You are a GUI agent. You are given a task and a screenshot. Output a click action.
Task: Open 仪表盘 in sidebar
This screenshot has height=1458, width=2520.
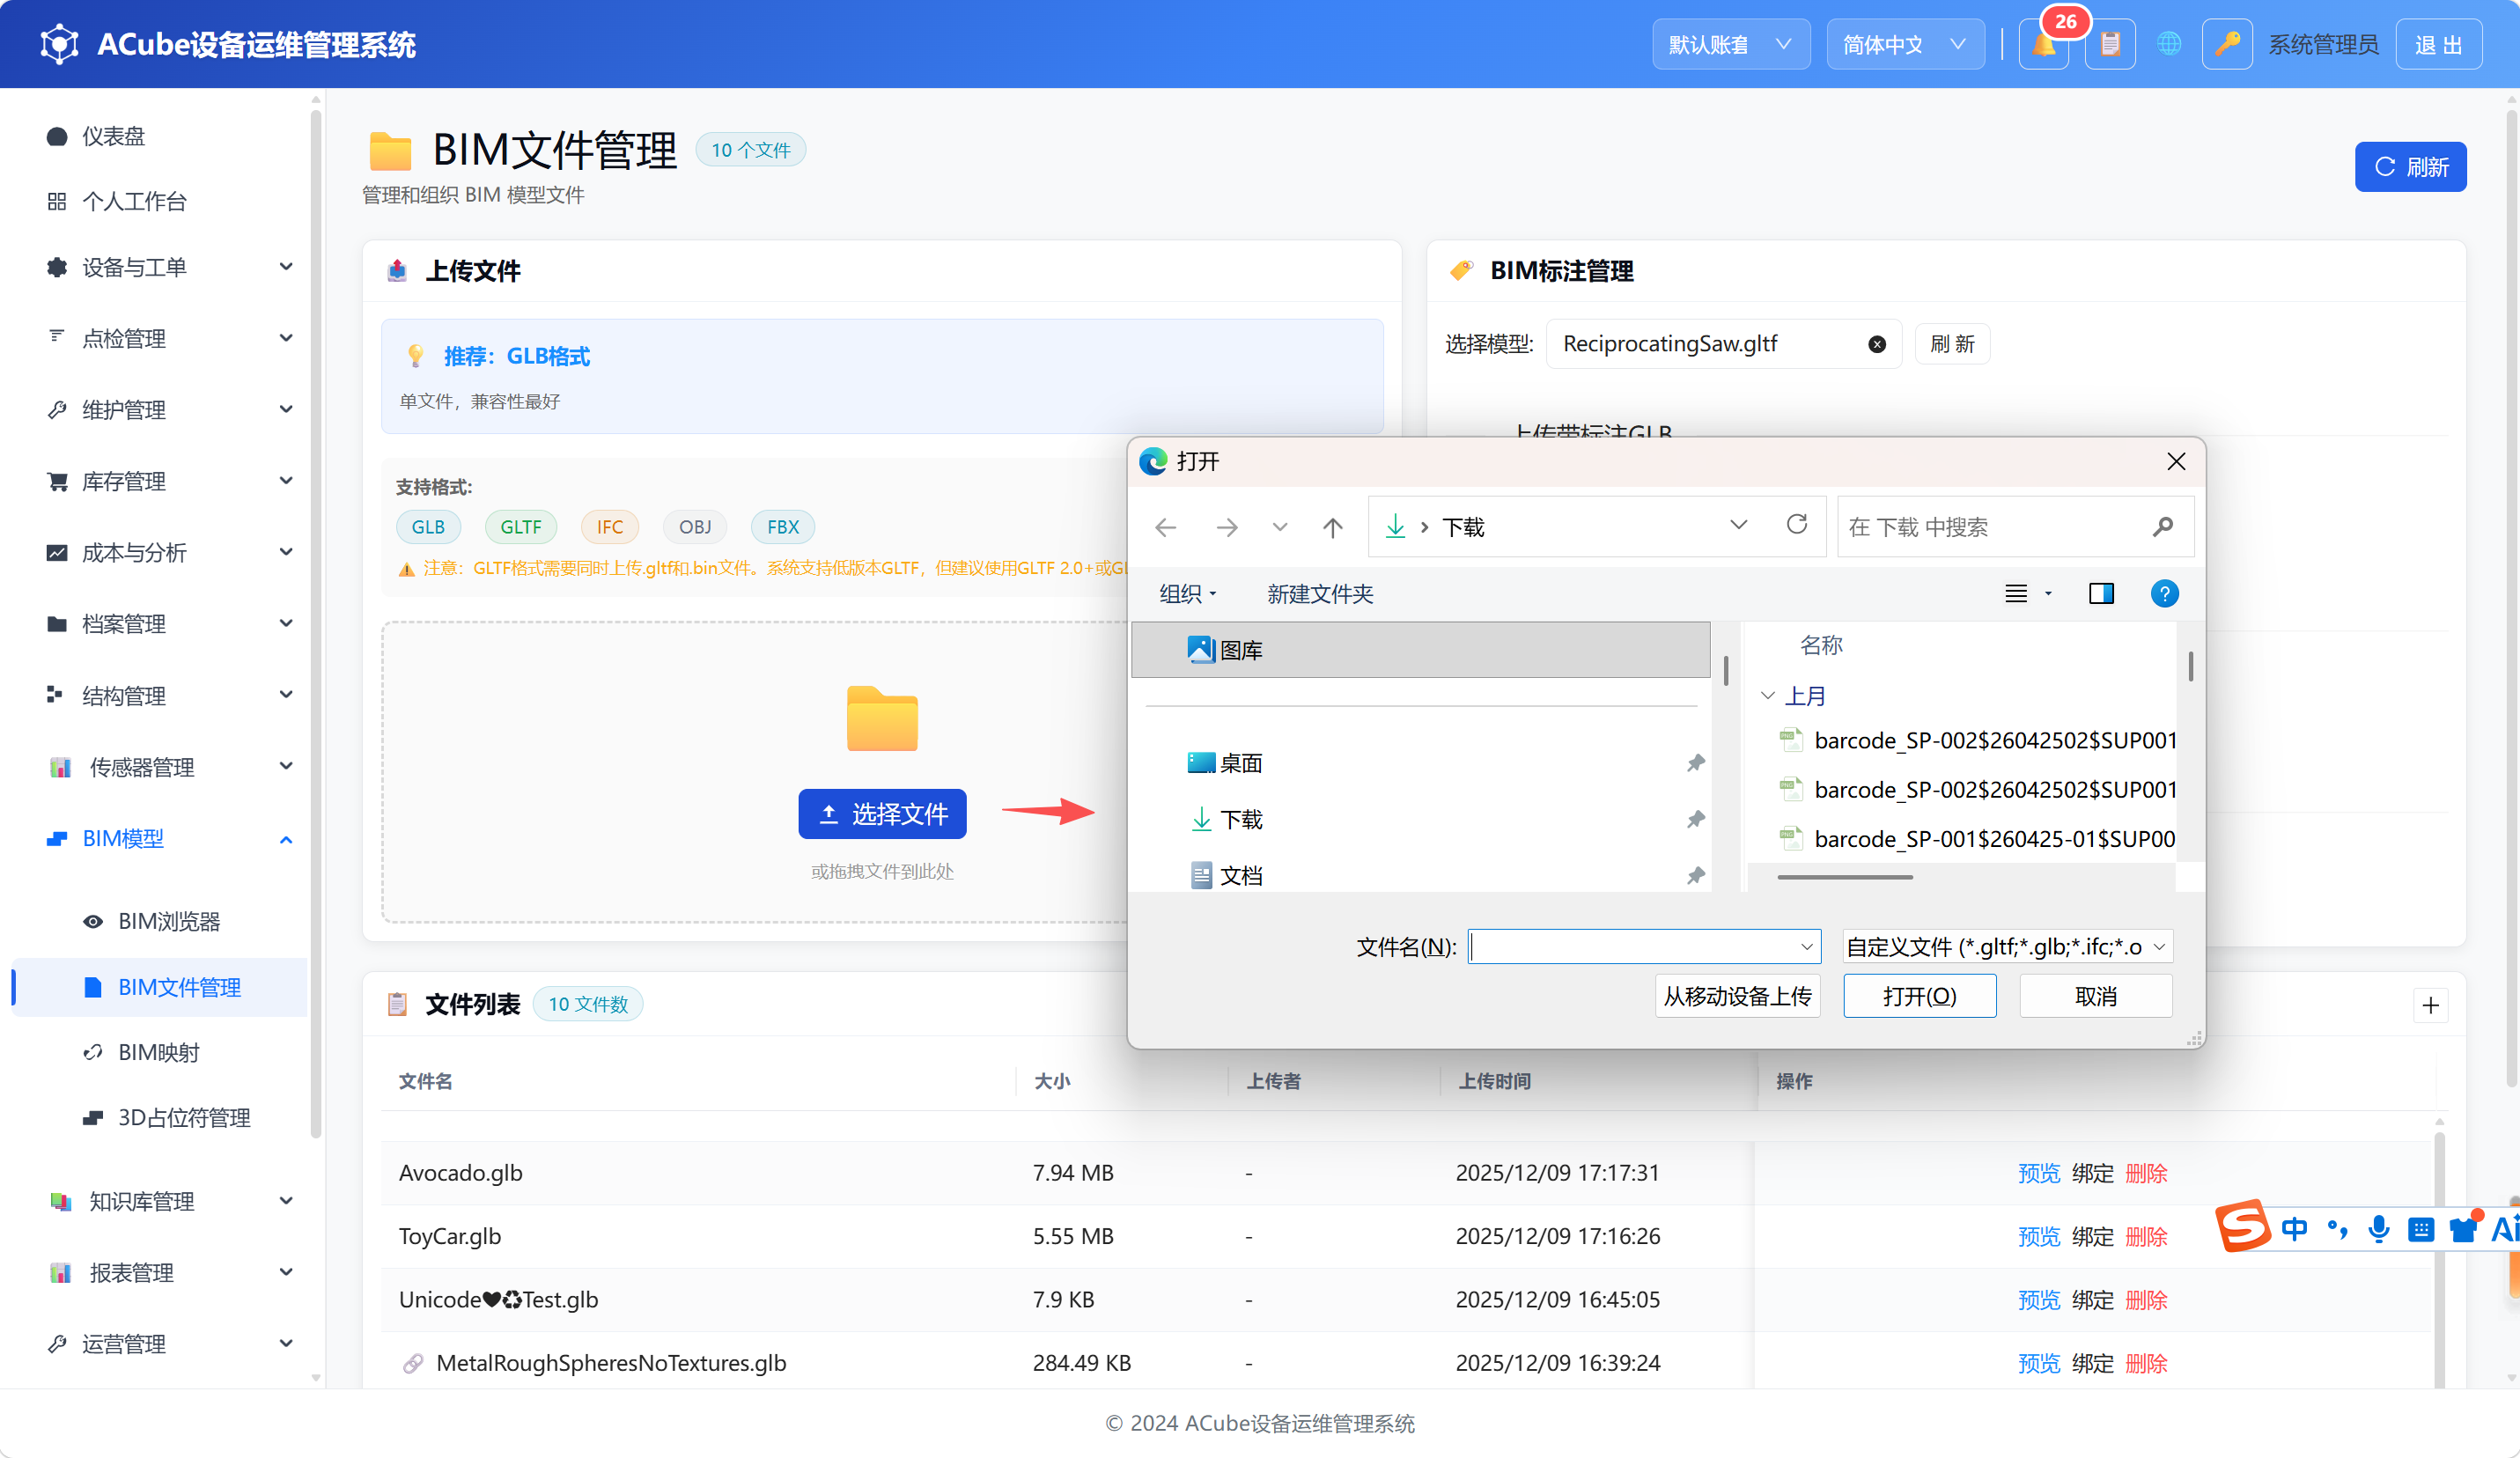pos(114,136)
